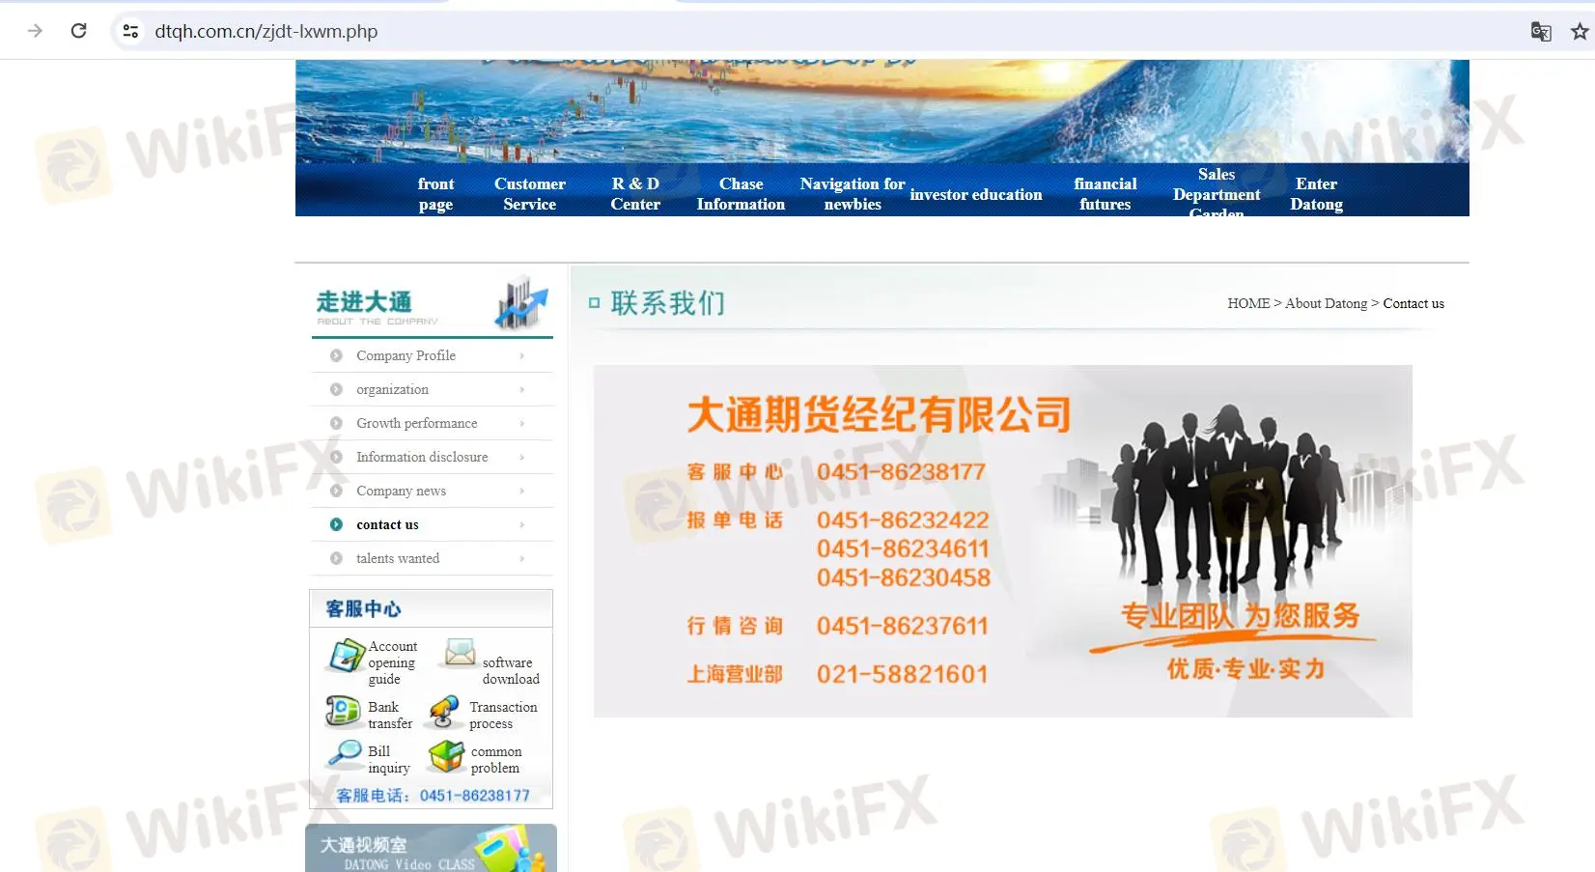Viewport: 1595px width, 872px height.
Task: Click the Datong Video Class banner
Action: pyautogui.click(x=431, y=849)
